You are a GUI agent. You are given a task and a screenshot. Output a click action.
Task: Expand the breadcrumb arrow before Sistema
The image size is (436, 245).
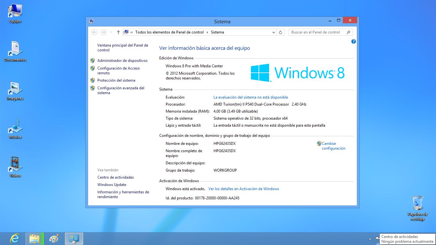[207, 32]
